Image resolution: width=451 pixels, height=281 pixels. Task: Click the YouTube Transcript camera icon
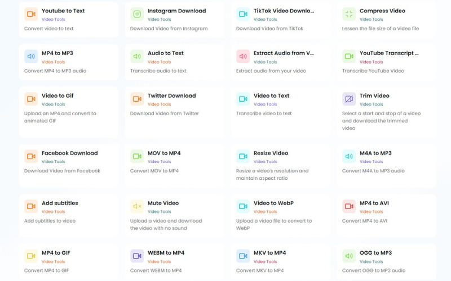349,56
